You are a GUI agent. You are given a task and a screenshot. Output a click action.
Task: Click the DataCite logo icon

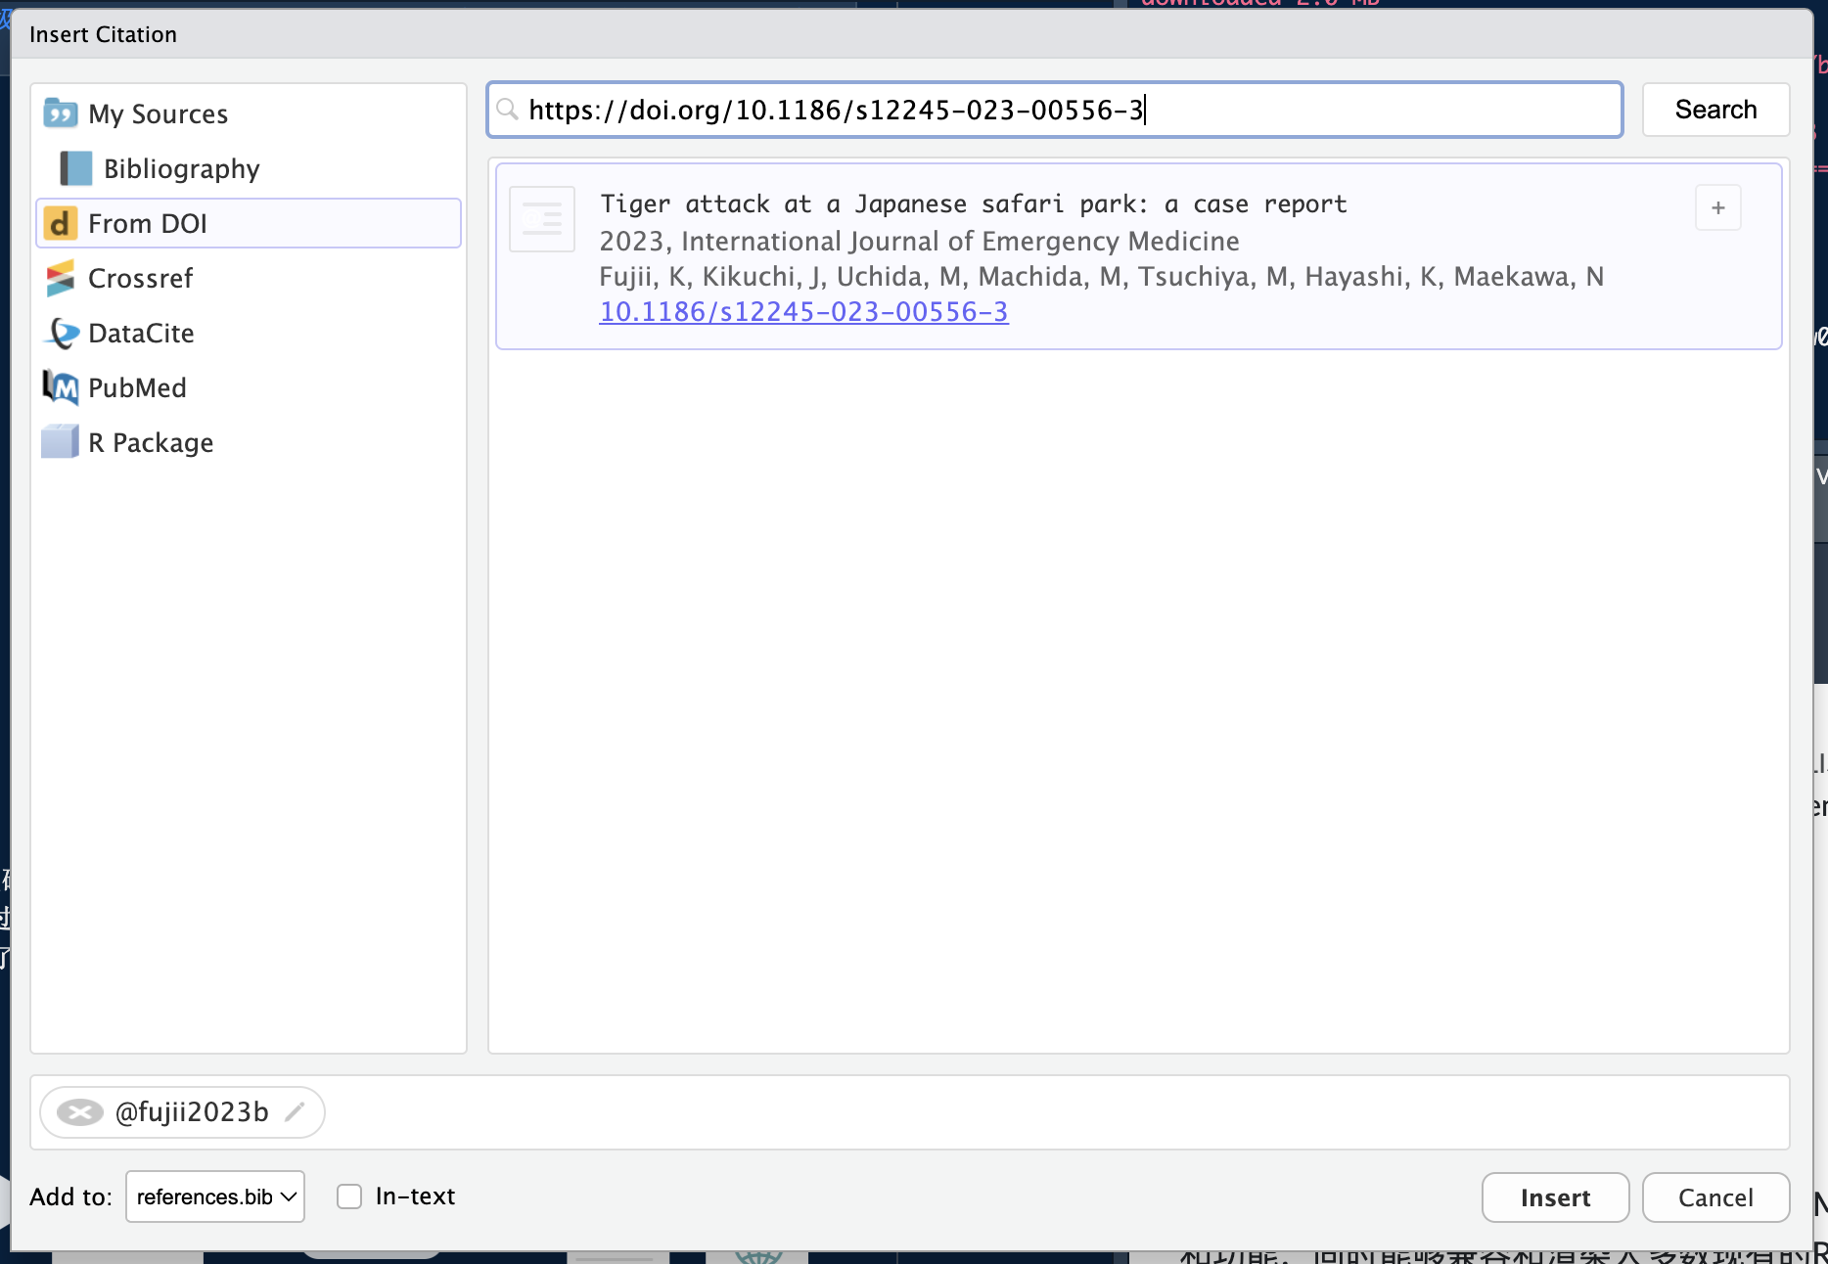pos(62,333)
